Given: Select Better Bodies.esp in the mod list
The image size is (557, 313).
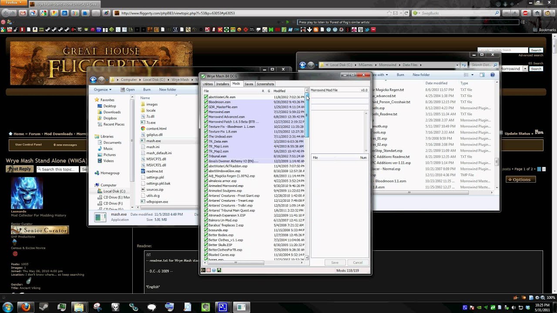Looking at the screenshot, I should 221,235.
